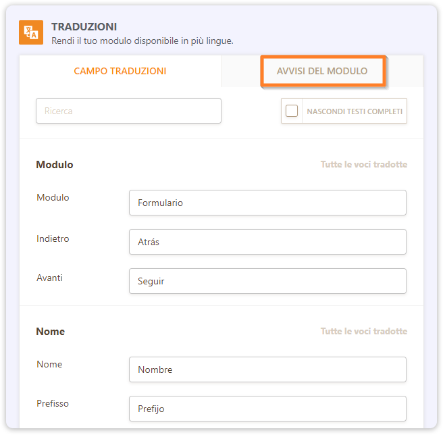This screenshot has height=435, width=443.
Task: Focus the Prefijo translation input
Action: click(x=267, y=409)
